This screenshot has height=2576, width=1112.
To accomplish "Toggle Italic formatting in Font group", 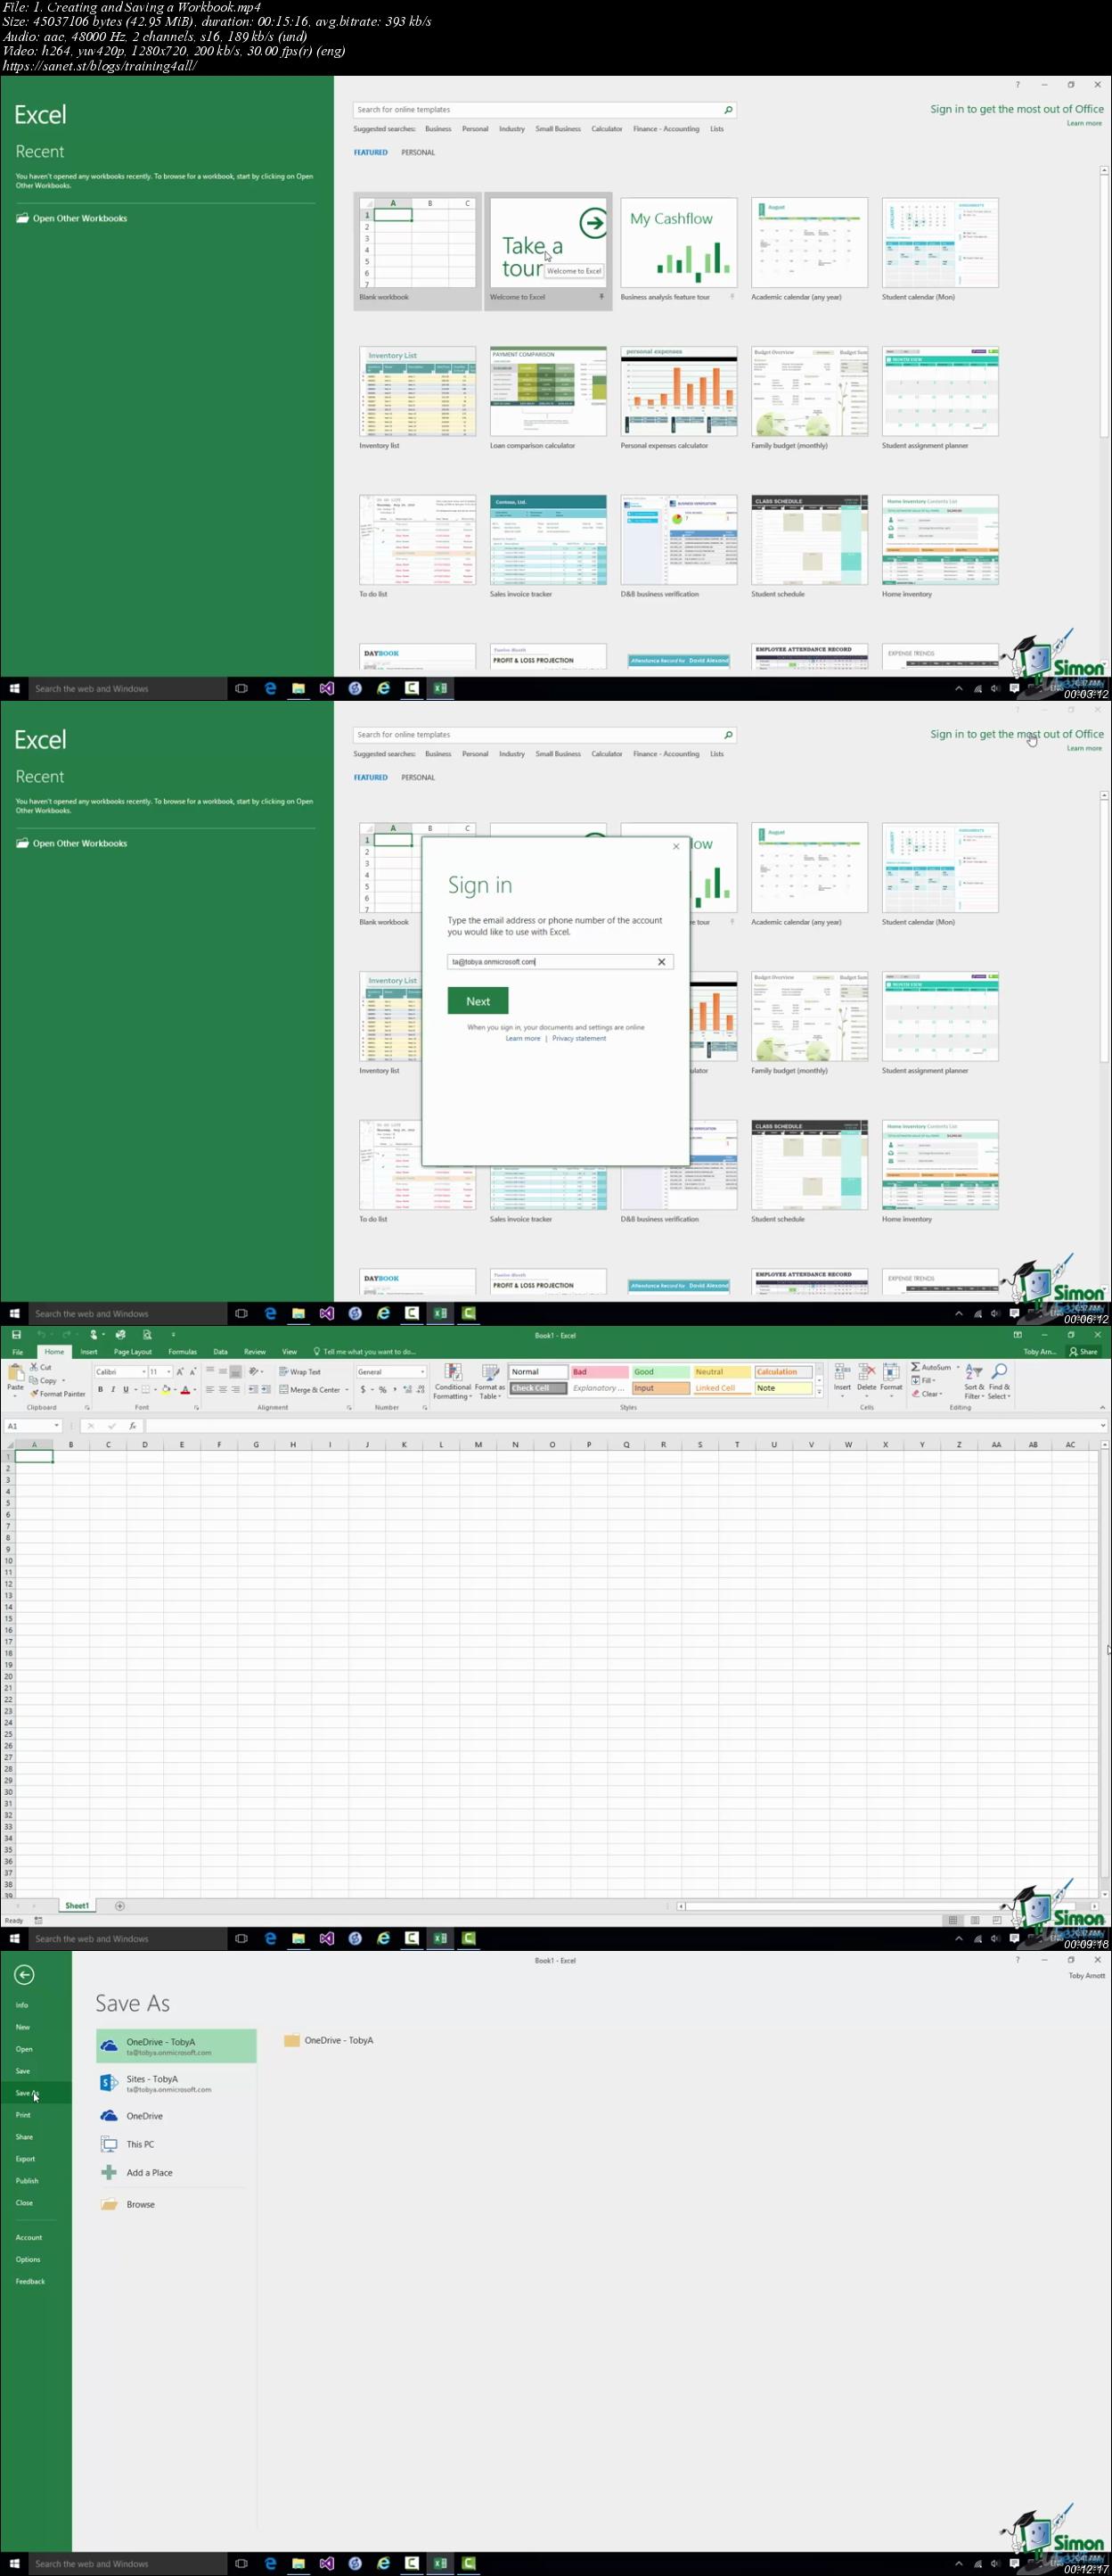I will (113, 1389).
